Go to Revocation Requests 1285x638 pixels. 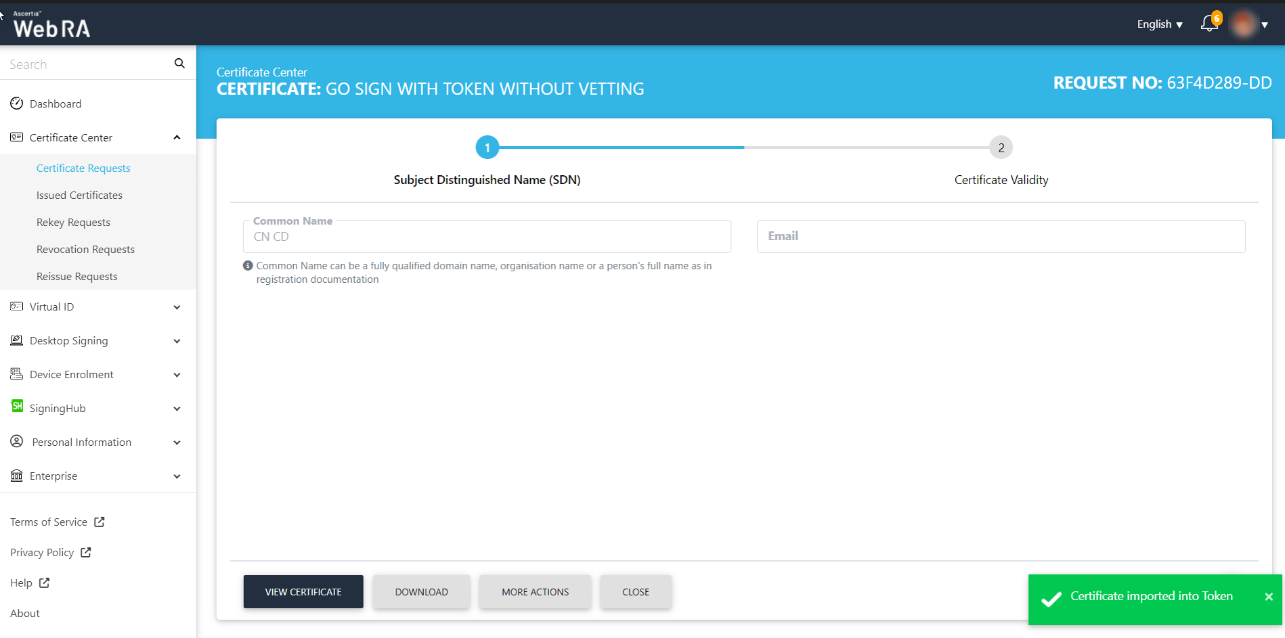[x=85, y=250]
